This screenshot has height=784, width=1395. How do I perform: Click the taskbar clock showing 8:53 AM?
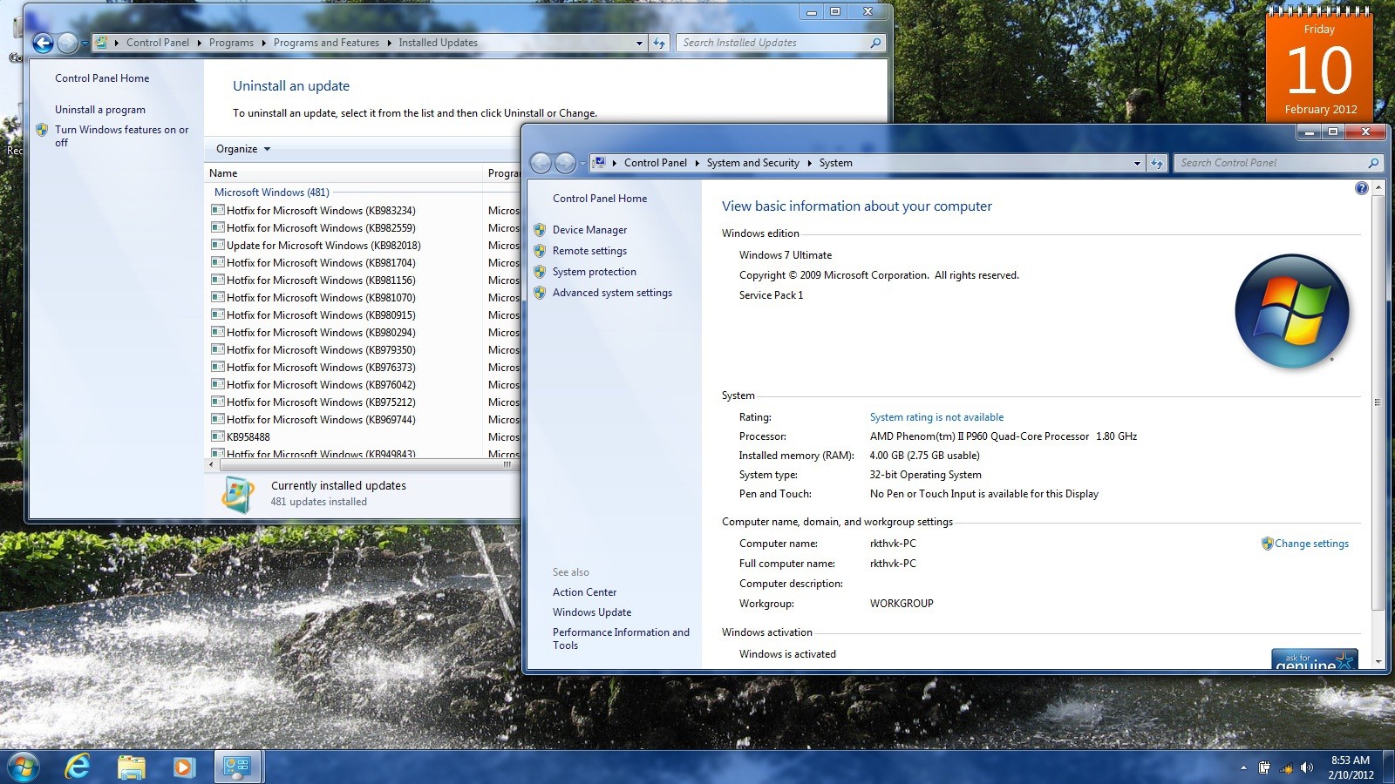pyautogui.click(x=1351, y=767)
